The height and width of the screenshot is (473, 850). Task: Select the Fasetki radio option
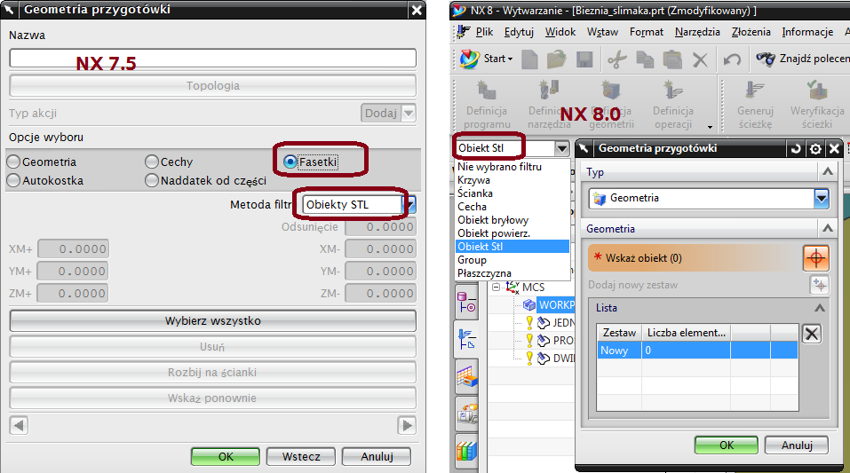point(290,162)
